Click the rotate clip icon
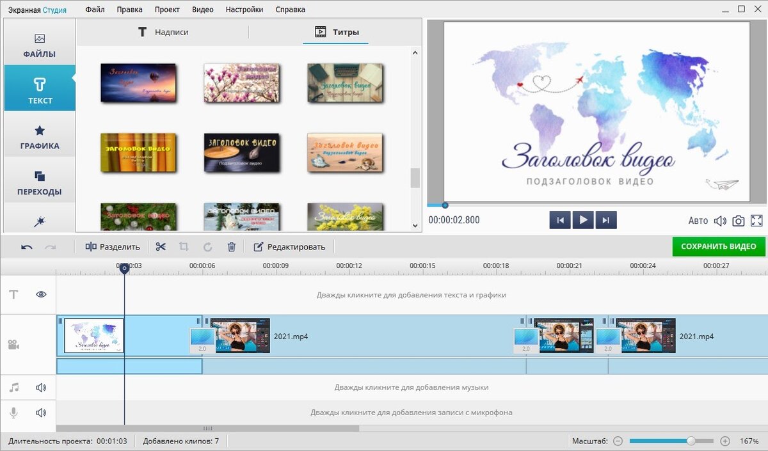768x451 pixels. point(207,246)
